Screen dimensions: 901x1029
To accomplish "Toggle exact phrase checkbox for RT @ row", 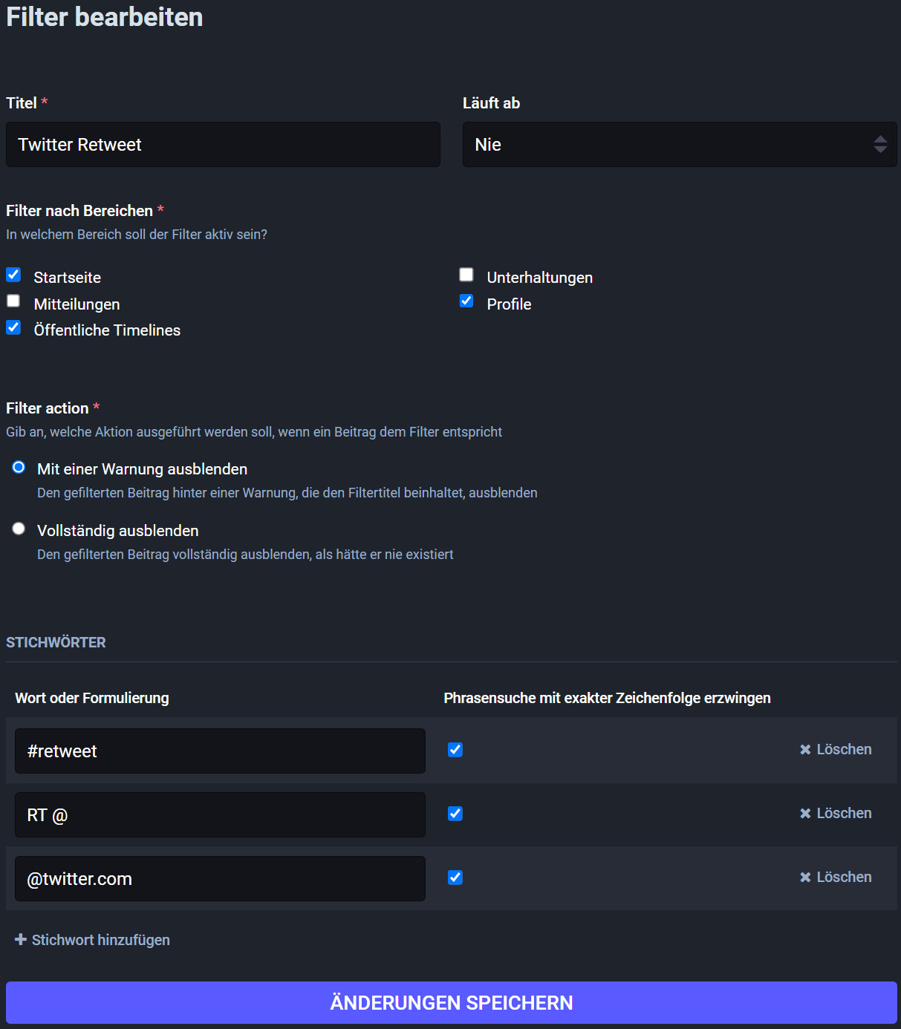I will (x=455, y=814).
